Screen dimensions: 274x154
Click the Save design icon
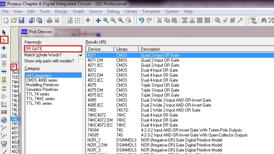[21, 20]
